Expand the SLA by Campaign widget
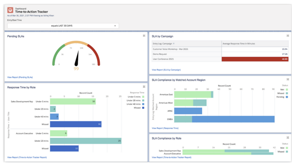This screenshot has height=166, width=297. (288, 35)
